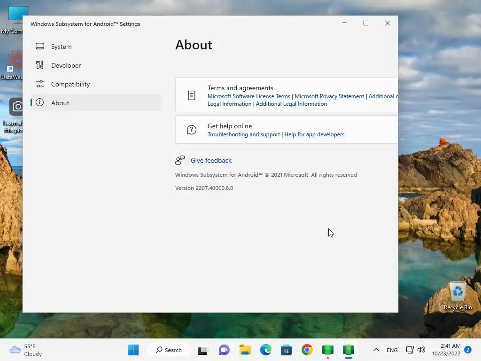
Task: Launch Google Chrome from the taskbar
Action: coord(307,350)
